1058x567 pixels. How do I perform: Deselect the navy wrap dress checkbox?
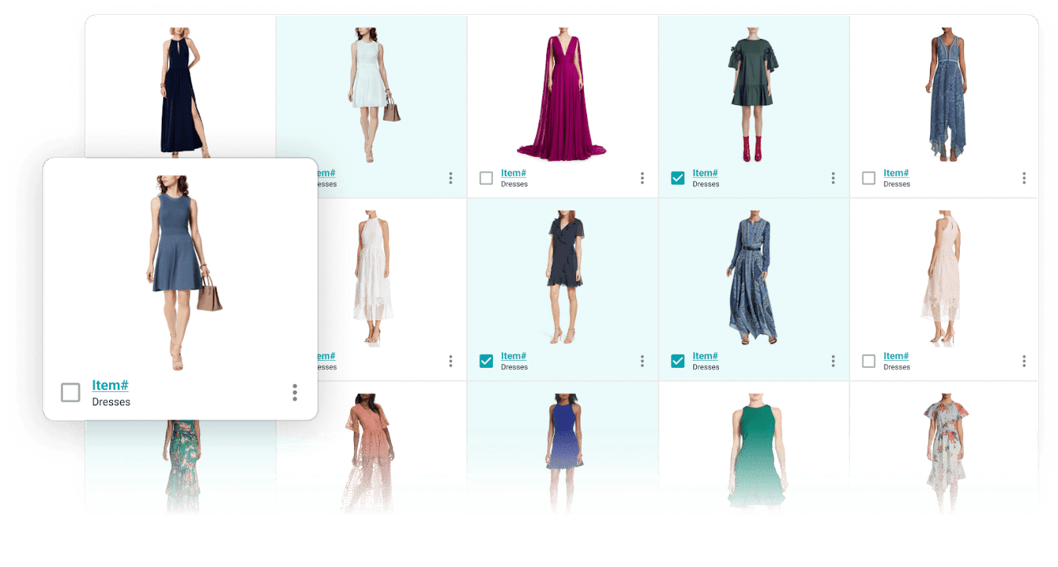(x=487, y=361)
